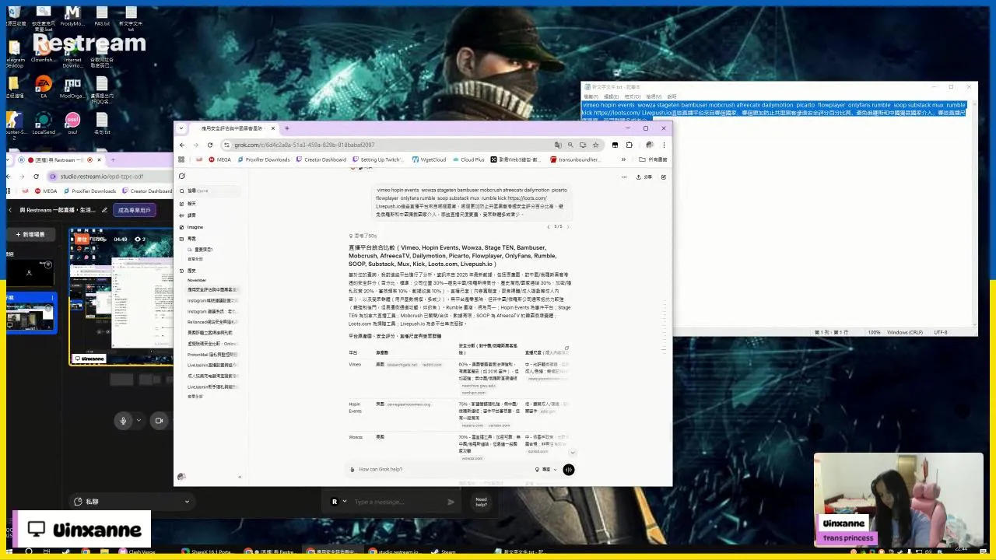Open Restream chat account selector dropdown
The height and width of the screenshot is (560, 996).
(x=338, y=502)
